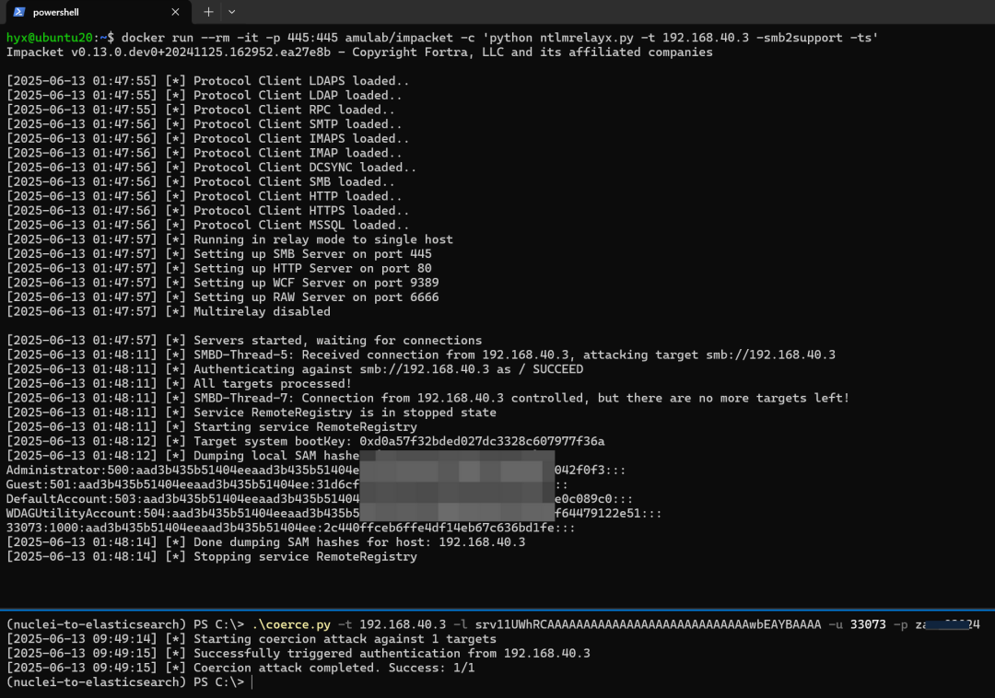
Task: Click 'Protocol Client IMAP loaded' line
Action: (x=205, y=153)
